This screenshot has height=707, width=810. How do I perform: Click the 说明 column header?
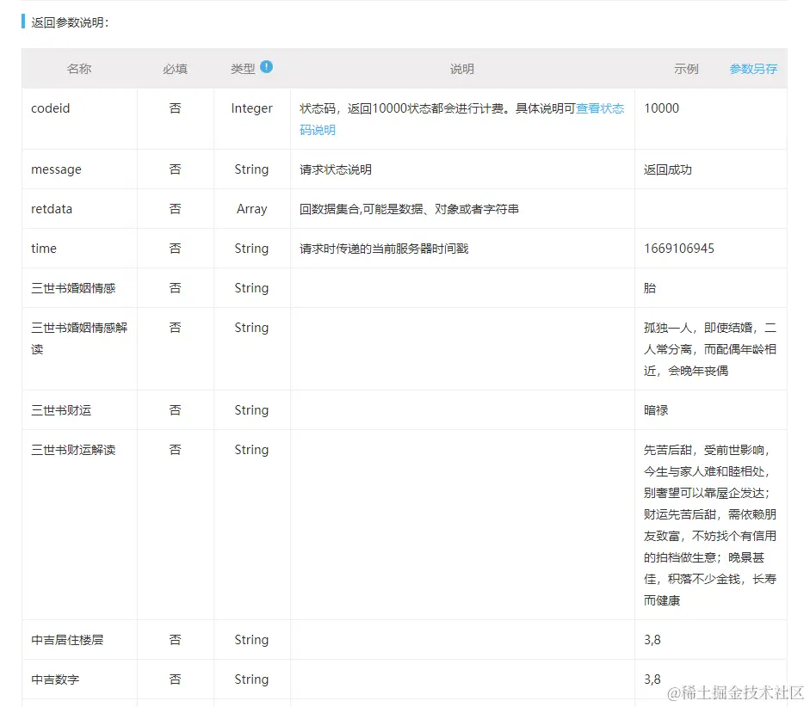tap(462, 69)
